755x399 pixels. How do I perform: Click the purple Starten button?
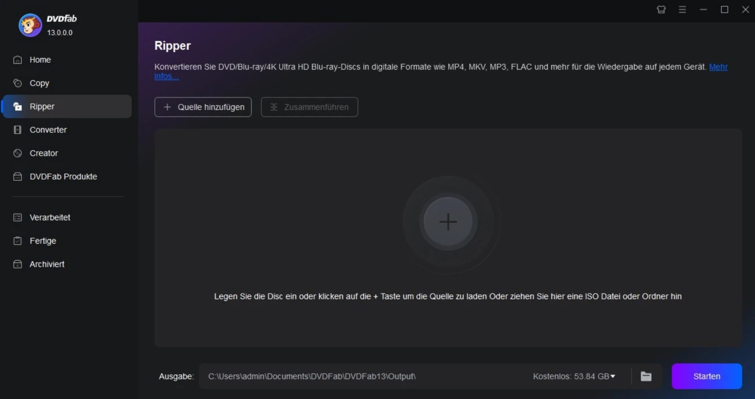[706, 376]
